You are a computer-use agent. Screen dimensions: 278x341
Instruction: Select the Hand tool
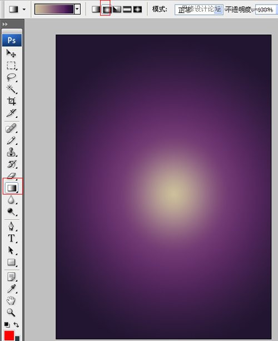[x=11, y=301]
